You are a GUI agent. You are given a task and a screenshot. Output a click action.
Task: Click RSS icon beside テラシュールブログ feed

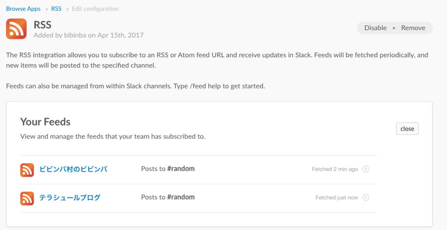[x=27, y=198]
